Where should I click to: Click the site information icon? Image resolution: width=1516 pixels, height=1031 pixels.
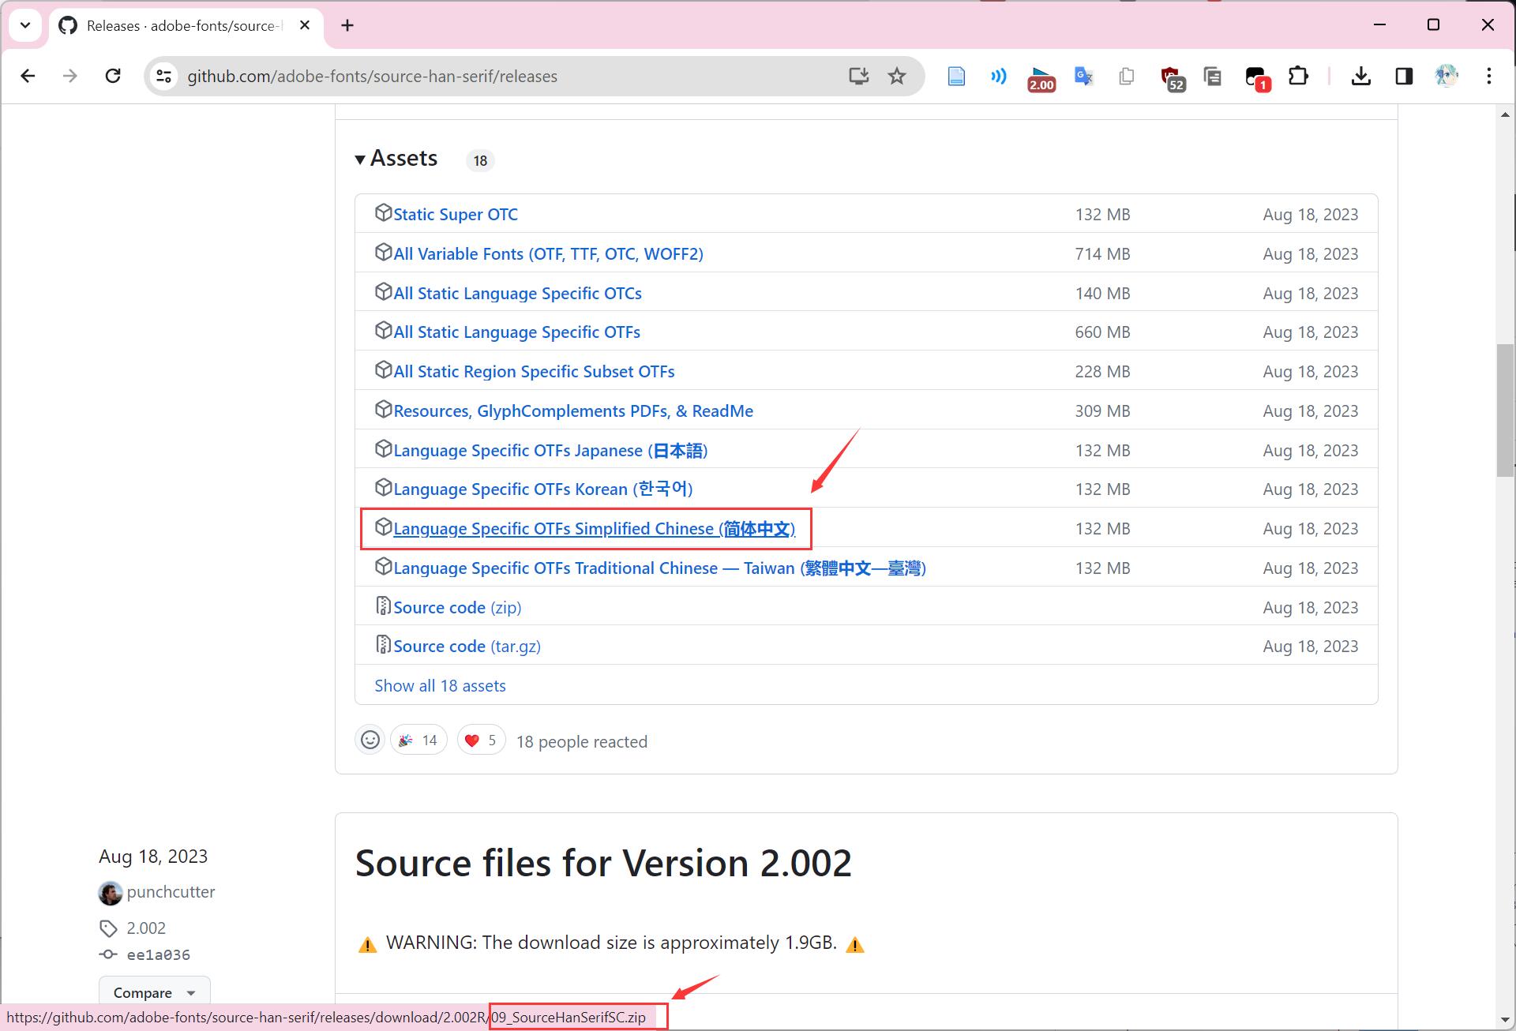(x=163, y=76)
